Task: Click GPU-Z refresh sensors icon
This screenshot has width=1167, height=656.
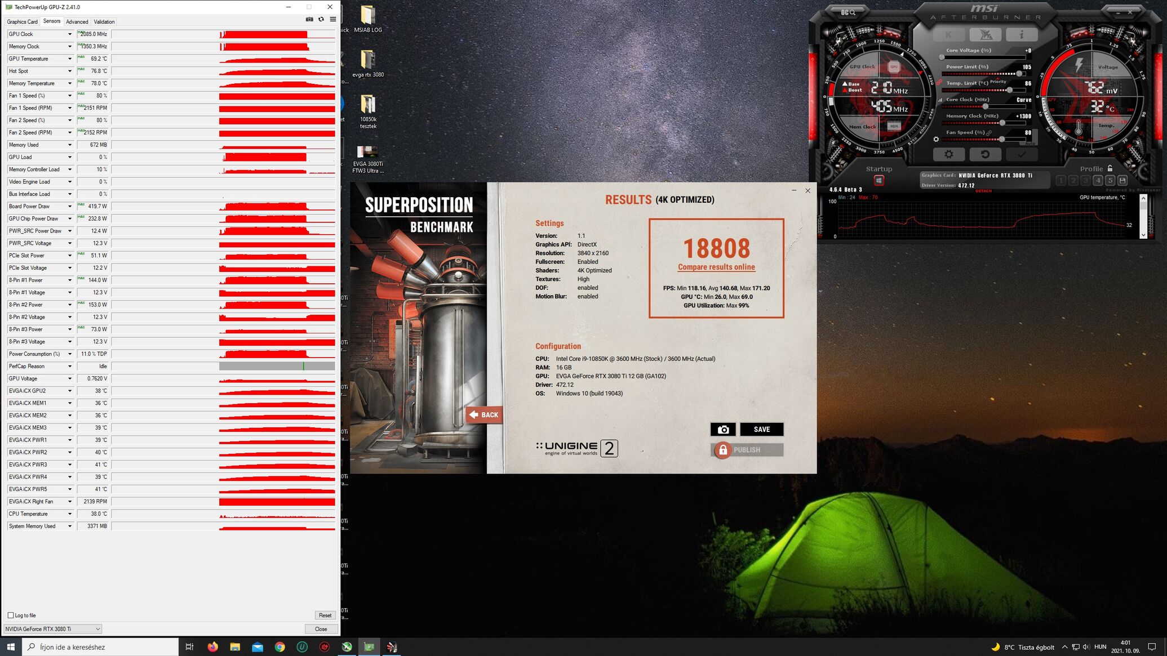Action: pos(321,19)
